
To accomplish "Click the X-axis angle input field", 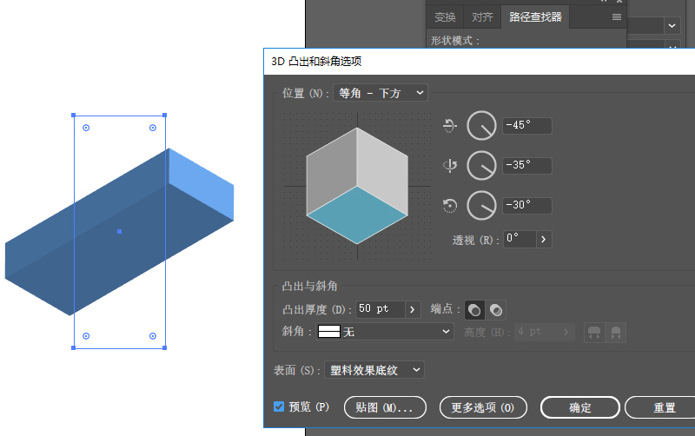I will coord(526,126).
